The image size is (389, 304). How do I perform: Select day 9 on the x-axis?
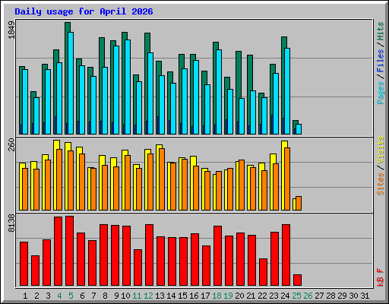pyautogui.click(x=116, y=296)
